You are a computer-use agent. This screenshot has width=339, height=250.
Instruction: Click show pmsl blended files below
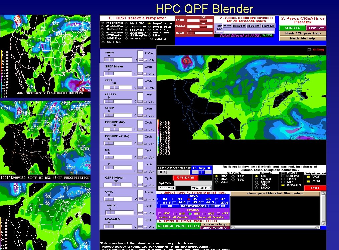275,193
